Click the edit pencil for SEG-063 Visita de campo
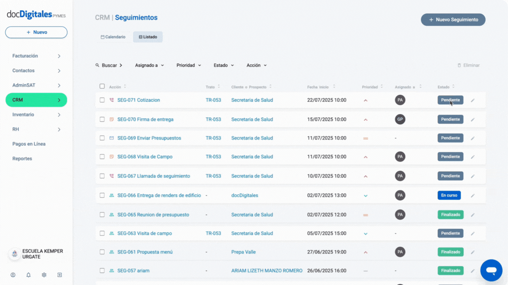The height and width of the screenshot is (285, 508). point(473,234)
